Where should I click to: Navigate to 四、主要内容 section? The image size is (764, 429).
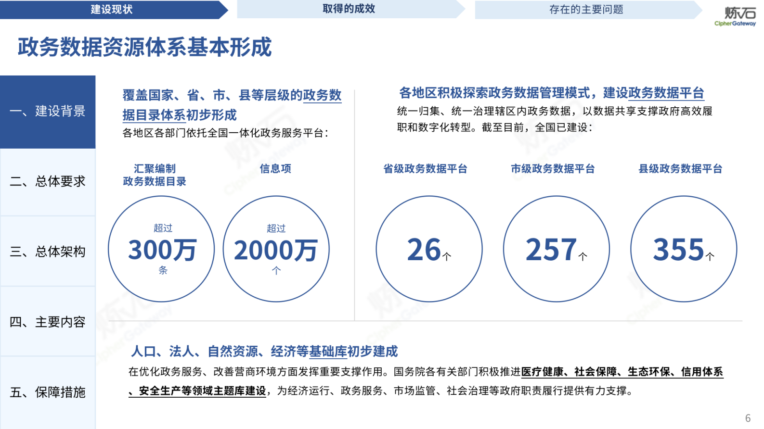[x=48, y=322]
